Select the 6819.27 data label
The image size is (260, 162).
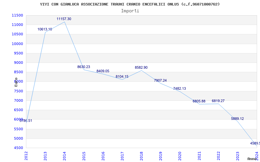[218, 101]
